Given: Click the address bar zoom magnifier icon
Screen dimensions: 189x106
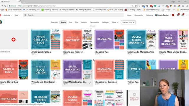Looking at the screenshot, I should pyautogui.click(x=133, y=6).
